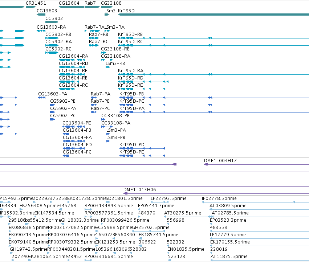Click protein CG13604-PC
309x262 pixels.
click(77, 152)
